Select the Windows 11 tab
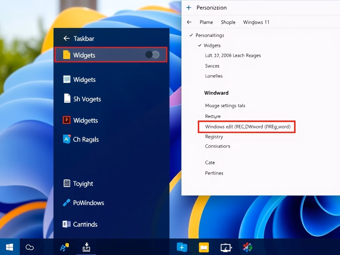Screen dimensions: 340x255 (256, 22)
